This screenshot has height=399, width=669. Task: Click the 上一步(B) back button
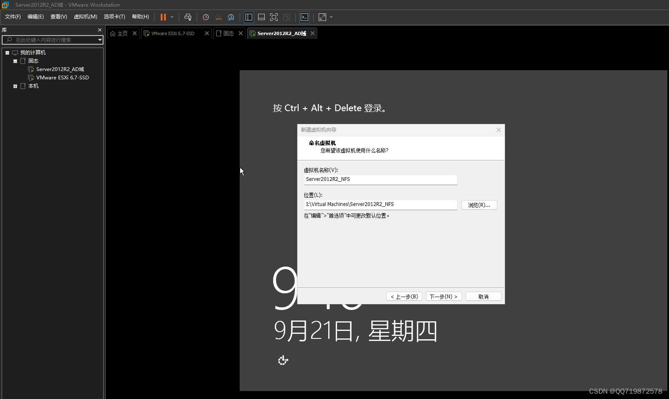(x=404, y=297)
